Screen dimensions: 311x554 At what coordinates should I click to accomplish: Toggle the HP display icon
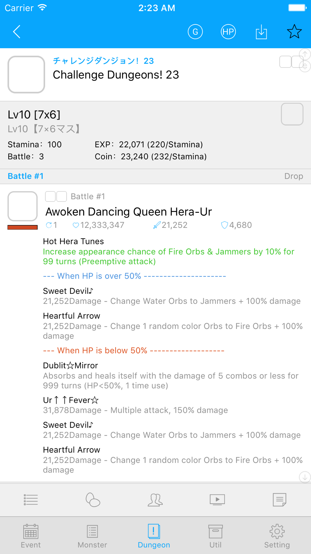[228, 32]
